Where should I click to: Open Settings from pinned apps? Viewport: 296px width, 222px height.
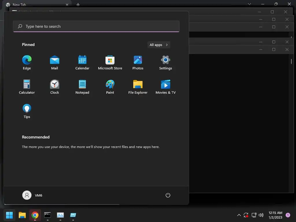[x=166, y=62]
